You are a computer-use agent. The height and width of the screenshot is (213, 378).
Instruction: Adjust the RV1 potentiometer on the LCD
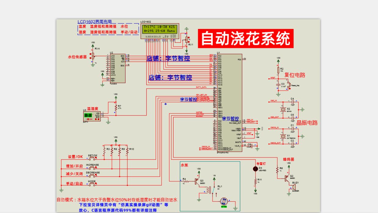pos(186,40)
